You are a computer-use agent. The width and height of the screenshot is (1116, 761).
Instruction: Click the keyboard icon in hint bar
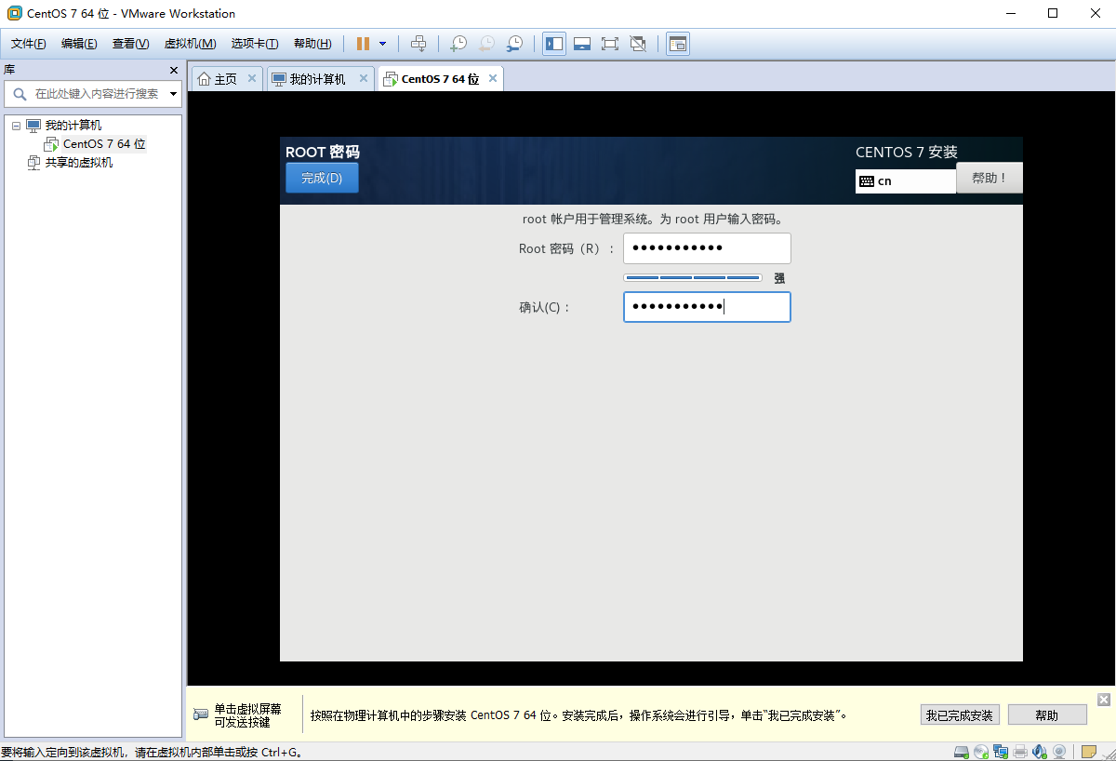click(201, 714)
